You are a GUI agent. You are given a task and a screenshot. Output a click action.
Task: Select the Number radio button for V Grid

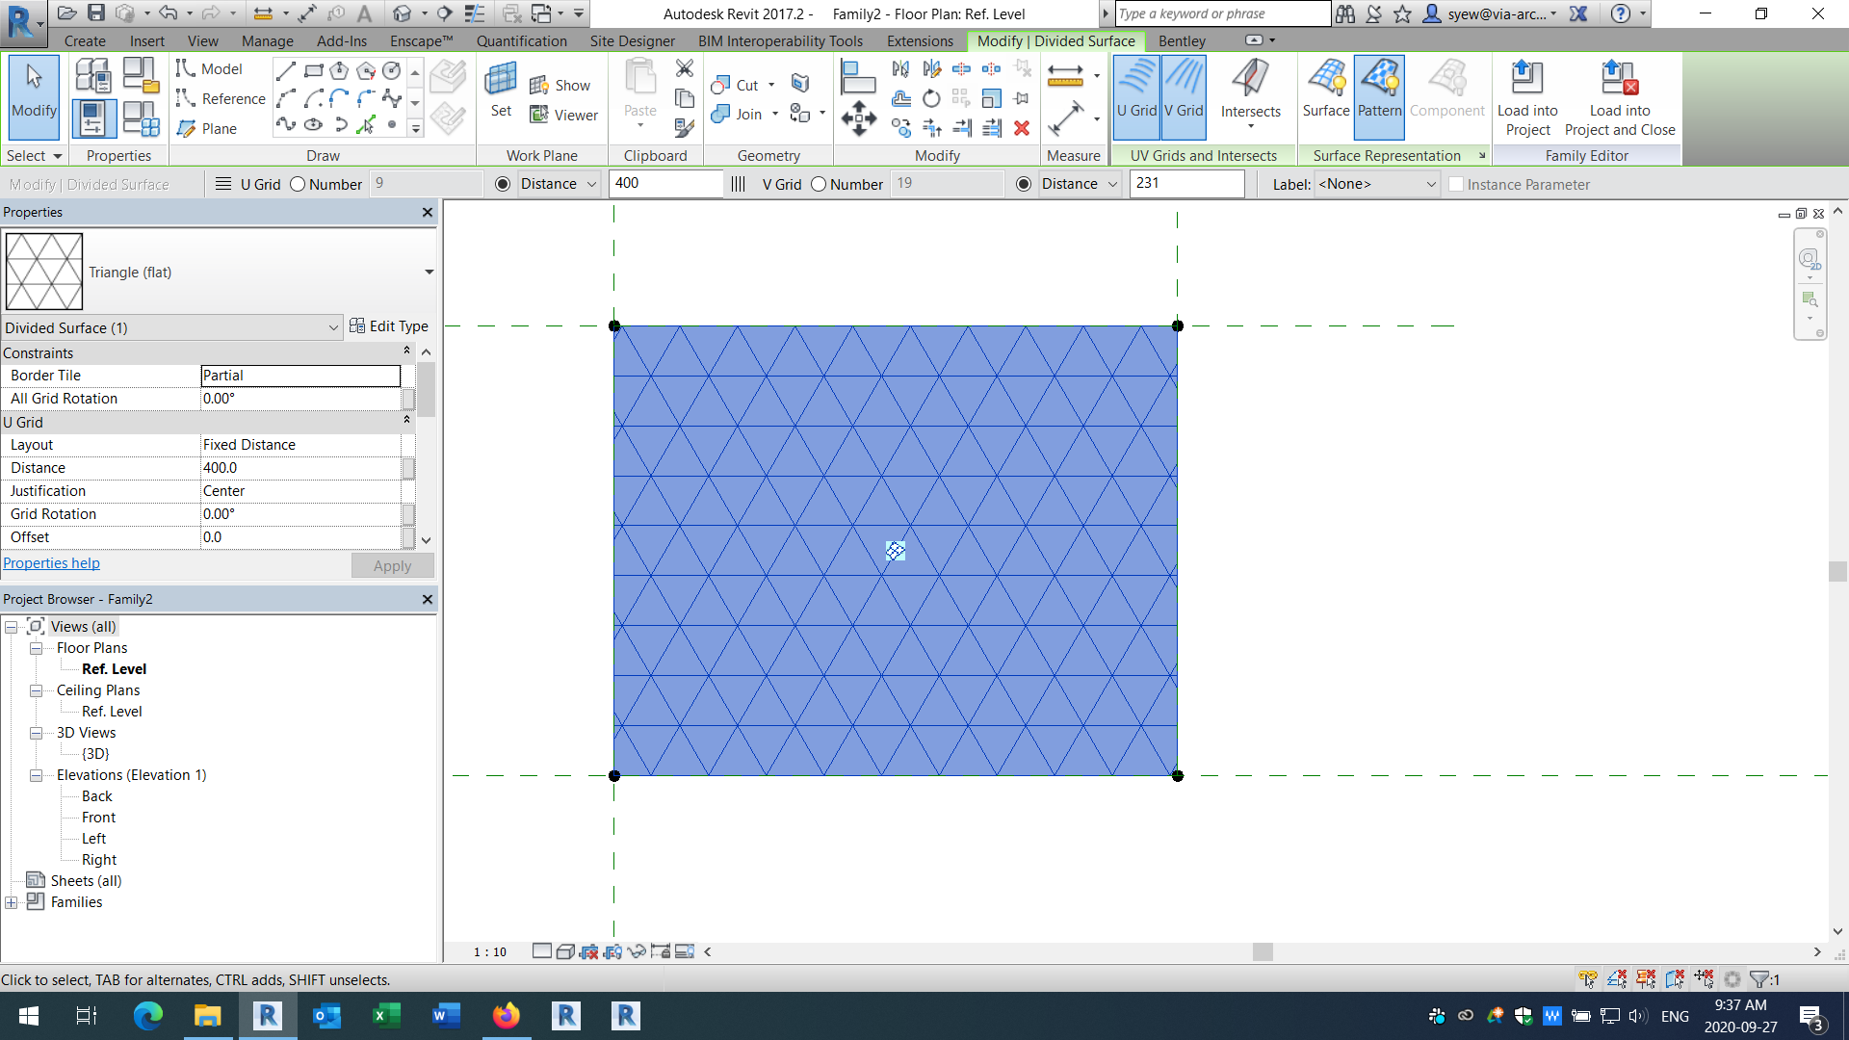(x=819, y=184)
